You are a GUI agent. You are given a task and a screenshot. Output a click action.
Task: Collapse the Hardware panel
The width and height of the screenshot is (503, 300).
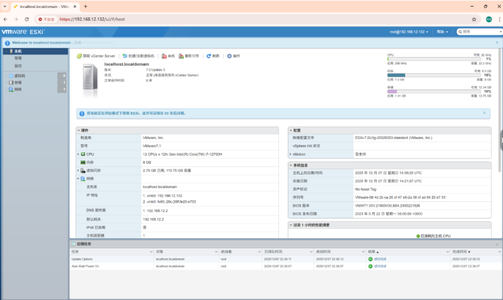pyautogui.click(x=78, y=131)
